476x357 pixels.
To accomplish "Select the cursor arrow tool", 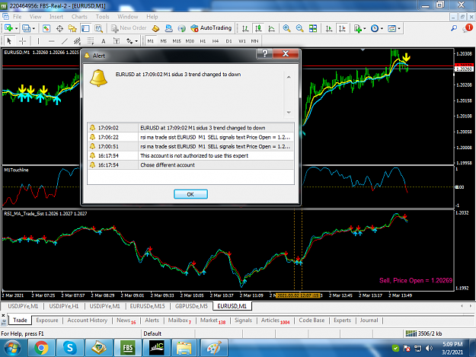I will click(9, 41).
